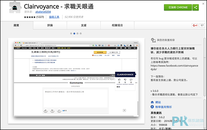Screen dimensions: 207x130
Task: Switch to the 總覽 tab
Action: pyautogui.click(x=16, y=25)
